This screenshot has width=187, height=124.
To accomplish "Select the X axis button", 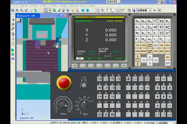I will tap(157, 88).
